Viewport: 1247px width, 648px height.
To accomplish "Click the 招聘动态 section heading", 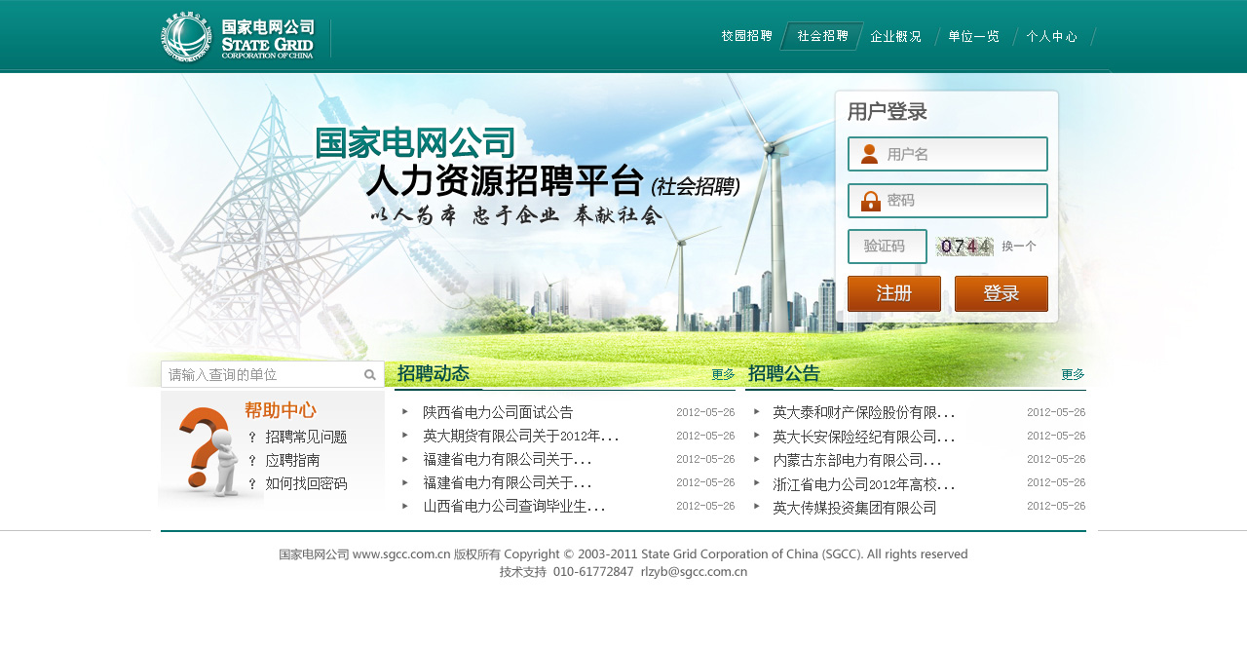I will point(434,373).
